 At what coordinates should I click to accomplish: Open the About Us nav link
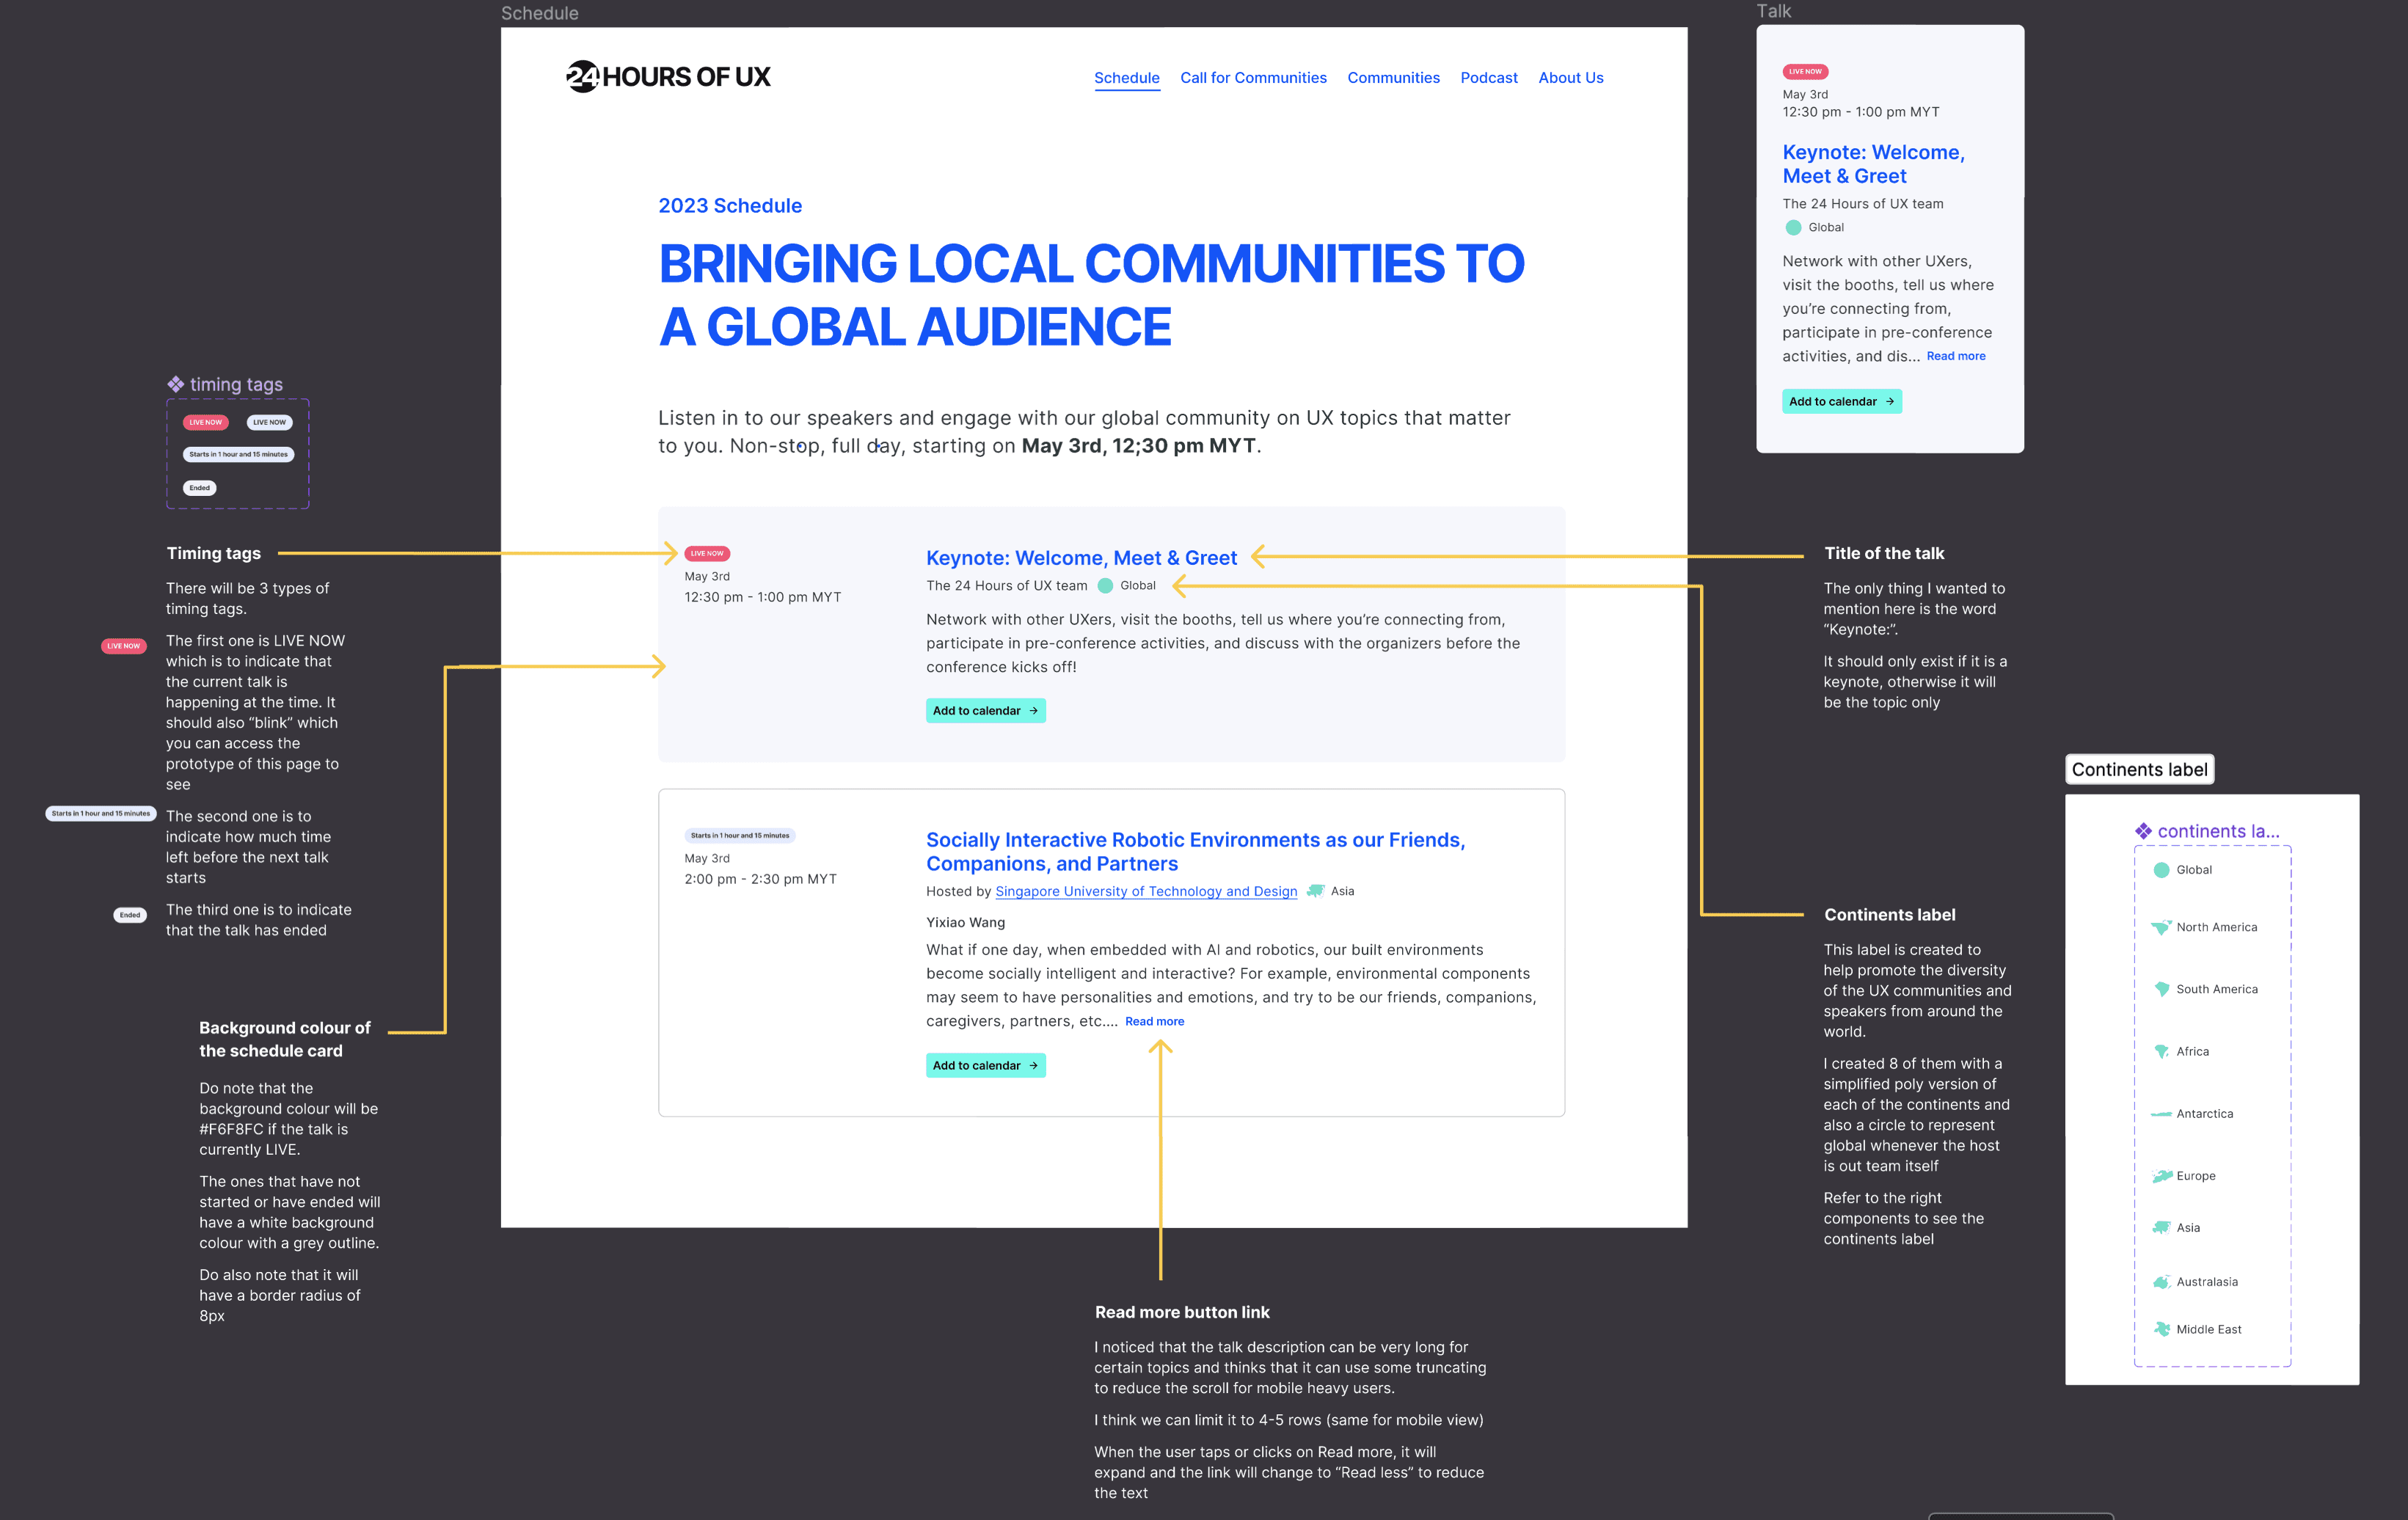coord(1570,78)
